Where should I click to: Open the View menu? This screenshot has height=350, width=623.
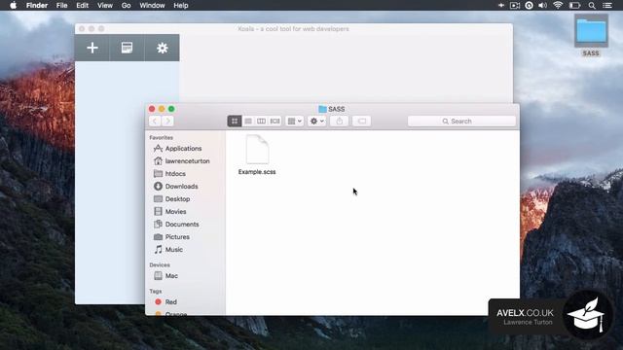click(x=105, y=6)
